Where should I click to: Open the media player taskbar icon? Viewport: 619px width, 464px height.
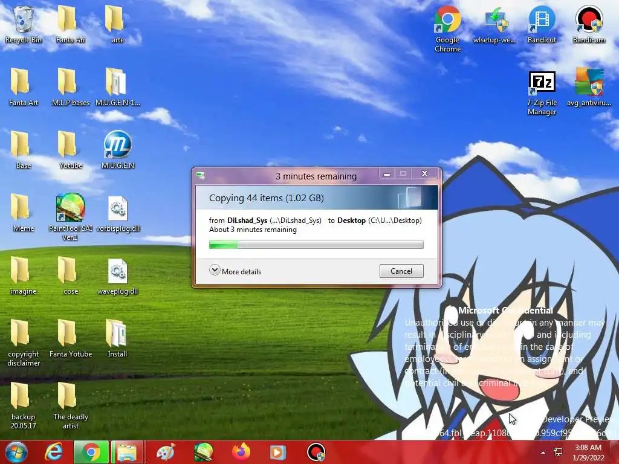(x=278, y=452)
